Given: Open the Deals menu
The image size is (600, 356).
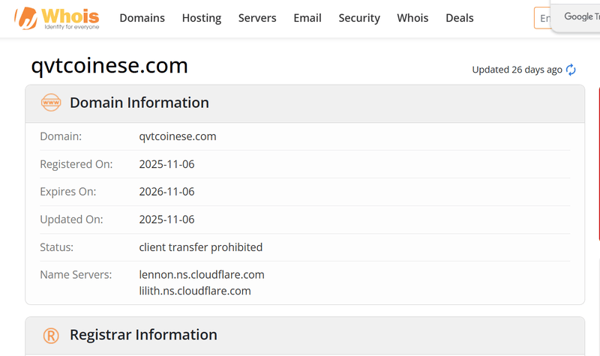Looking at the screenshot, I should 460,18.
